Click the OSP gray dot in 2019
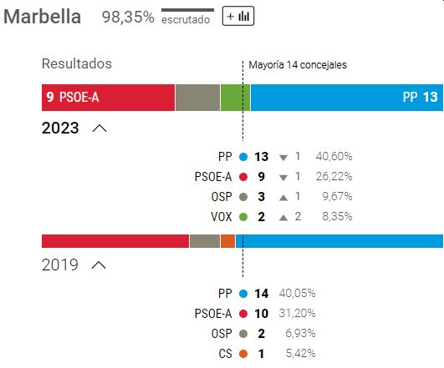 point(243,334)
